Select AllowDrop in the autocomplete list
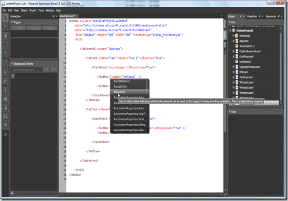Image resolution: width=288 pixels, height=201 pixels. click(130, 92)
